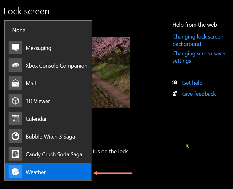Open Changing screen saver settings link
The width and height of the screenshot is (233, 189).
[x=199, y=57]
